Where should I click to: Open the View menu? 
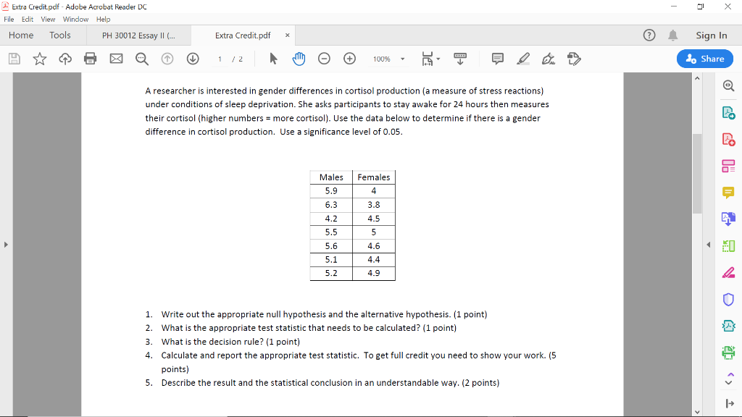(x=48, y=20)
